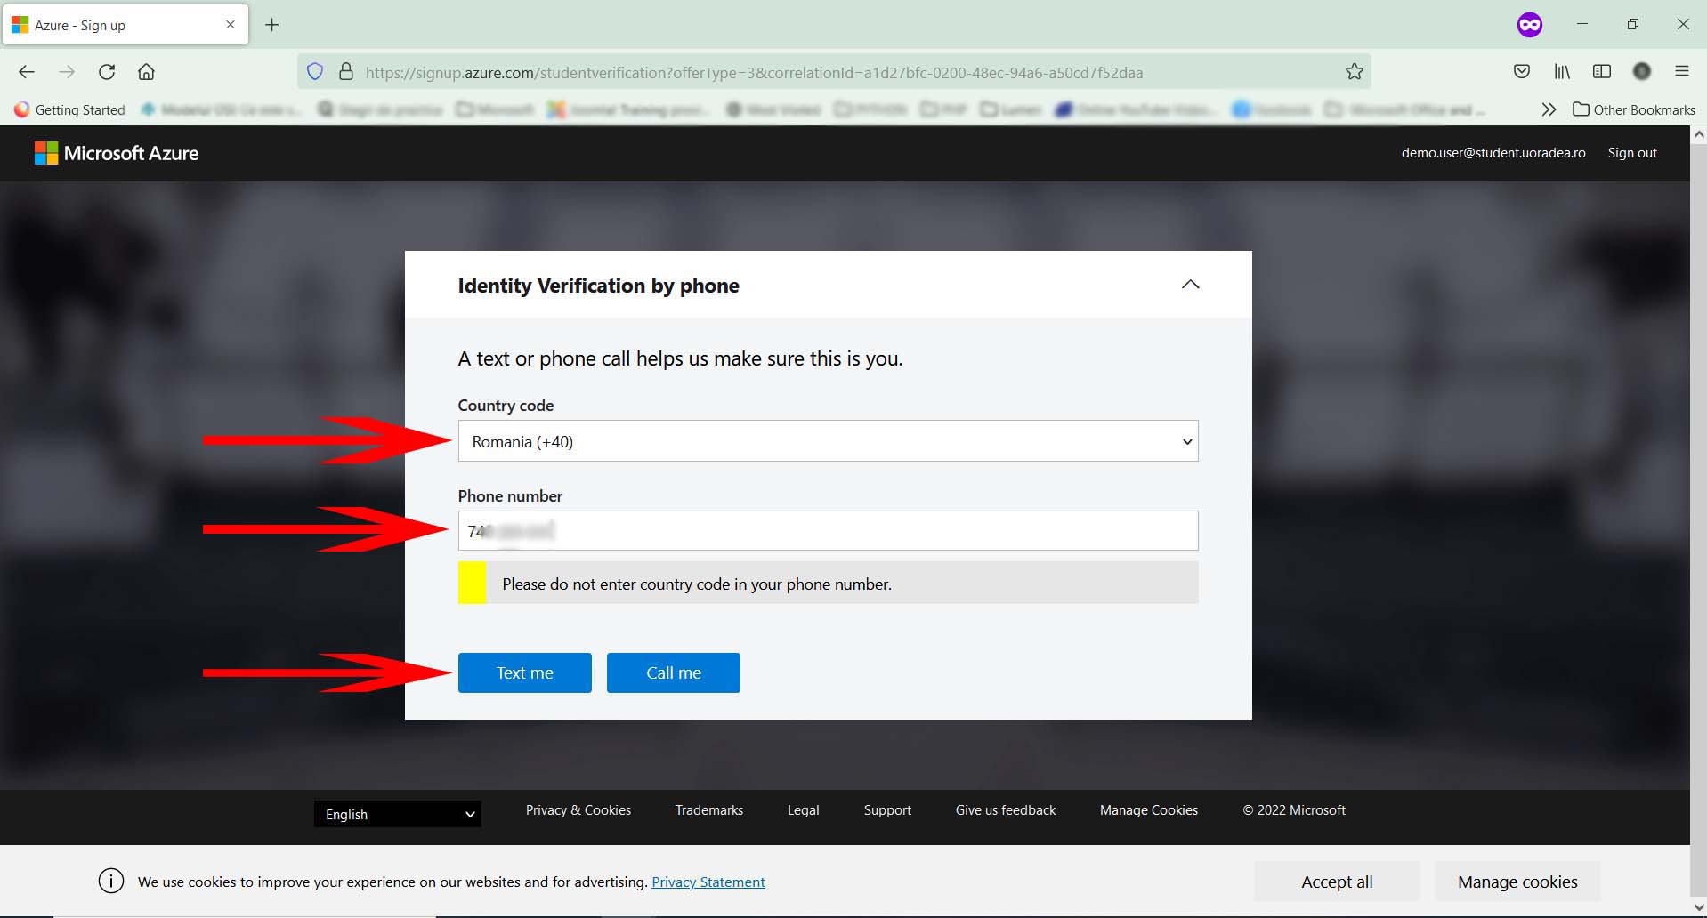
Task: Toggle the sidebar view icon
Action: [x=1602, y=72]
